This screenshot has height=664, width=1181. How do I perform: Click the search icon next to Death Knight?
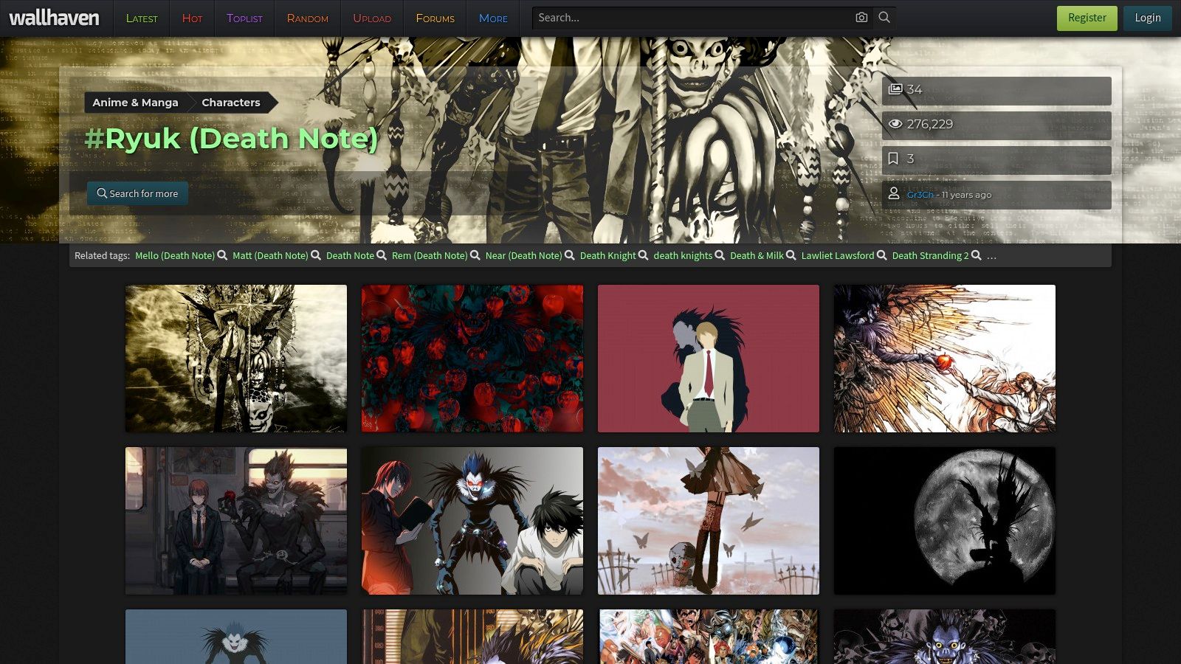(x=644, y=255)
